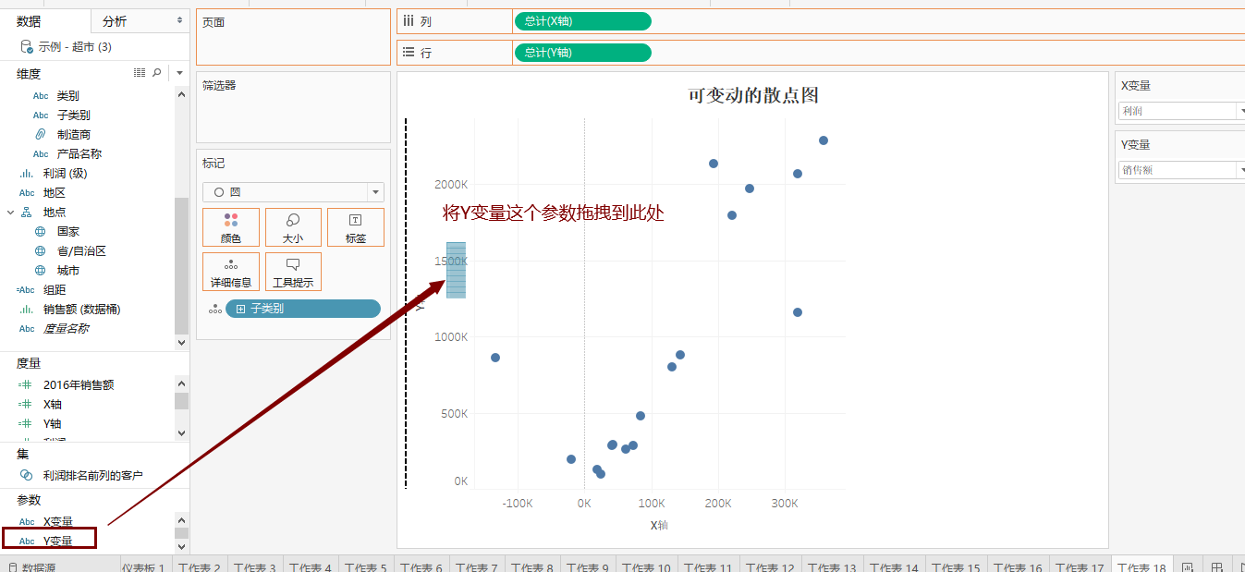Screen dimensions: 1245x572
Task: Click the 总计(X轴) pill on columns shelf
Action: [x=582, y=21]
